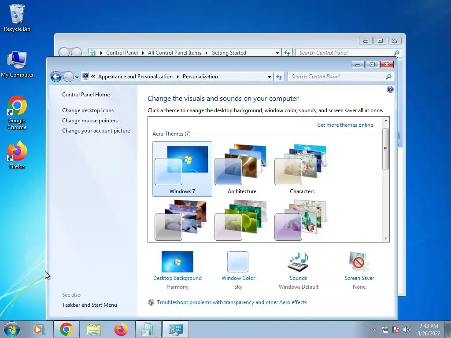Image resolution: width=451 pixels, height=338 pixels.
Task: Click the Sounds link text
Action: (298, 278)
